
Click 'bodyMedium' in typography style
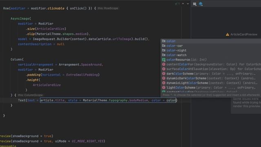139,100
